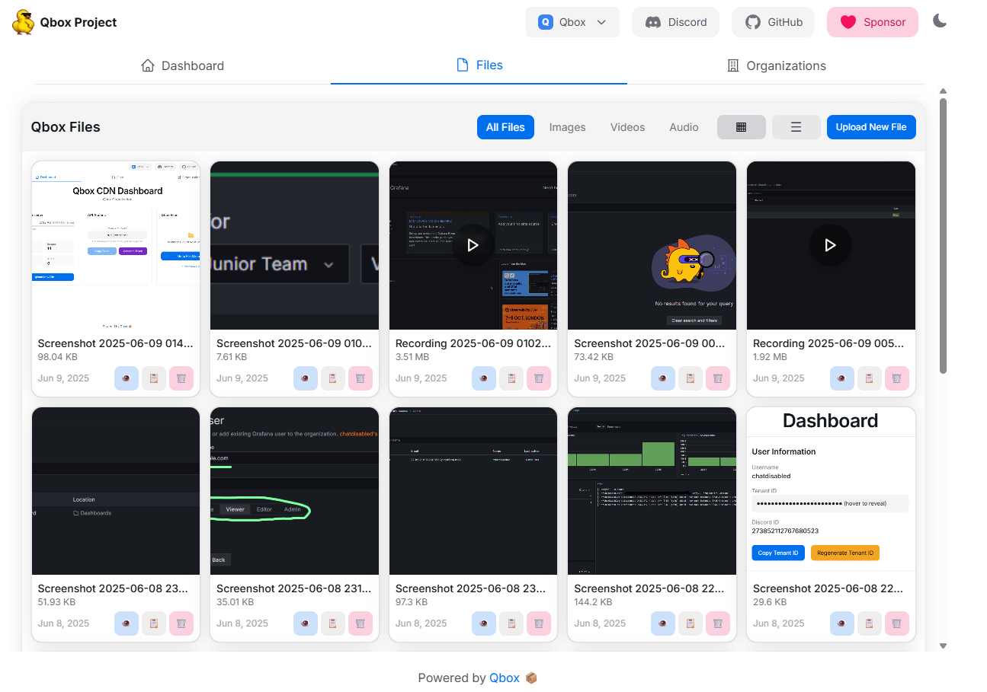Select the Files tab
This screenshot has width=987, height=692.
tap(479, 65)
